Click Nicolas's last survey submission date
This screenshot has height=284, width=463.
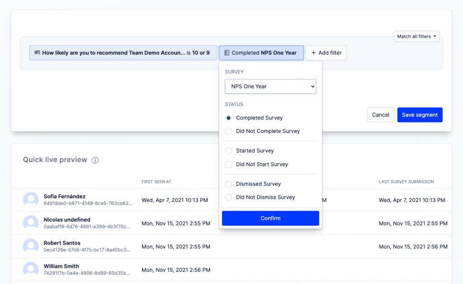tap(413, 224)
